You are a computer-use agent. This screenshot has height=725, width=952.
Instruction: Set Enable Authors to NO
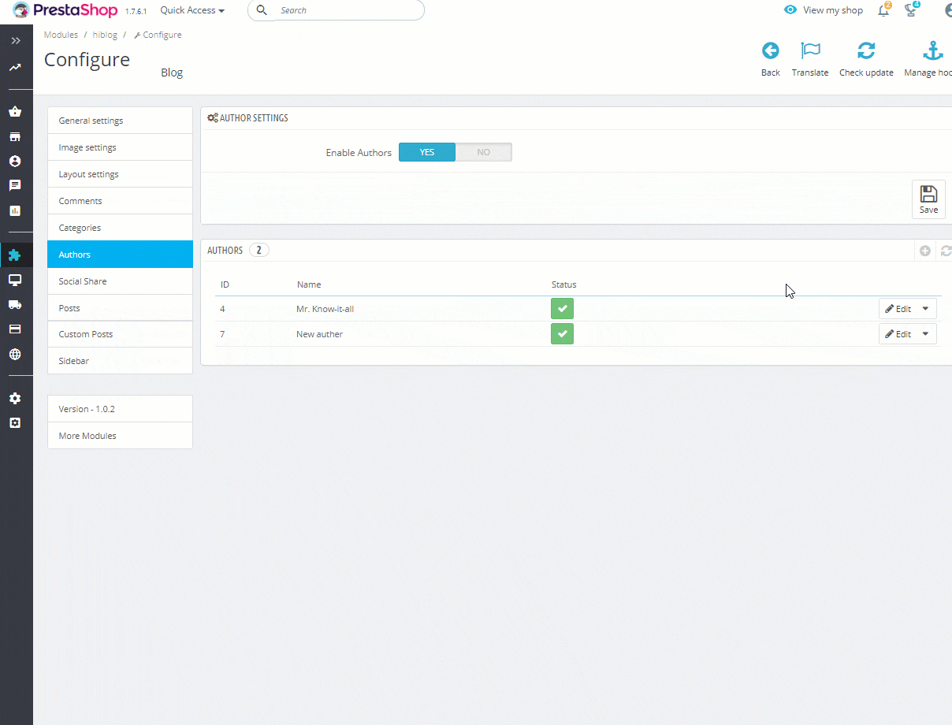[484, 152]
